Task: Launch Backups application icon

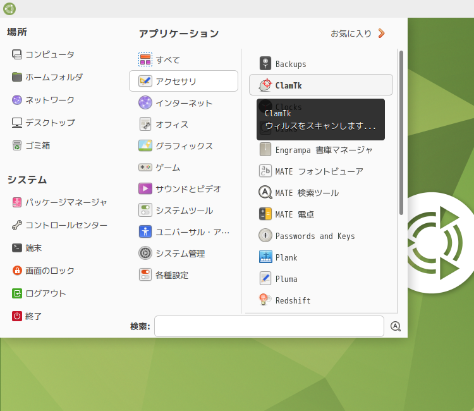Action: coord(265,63)
